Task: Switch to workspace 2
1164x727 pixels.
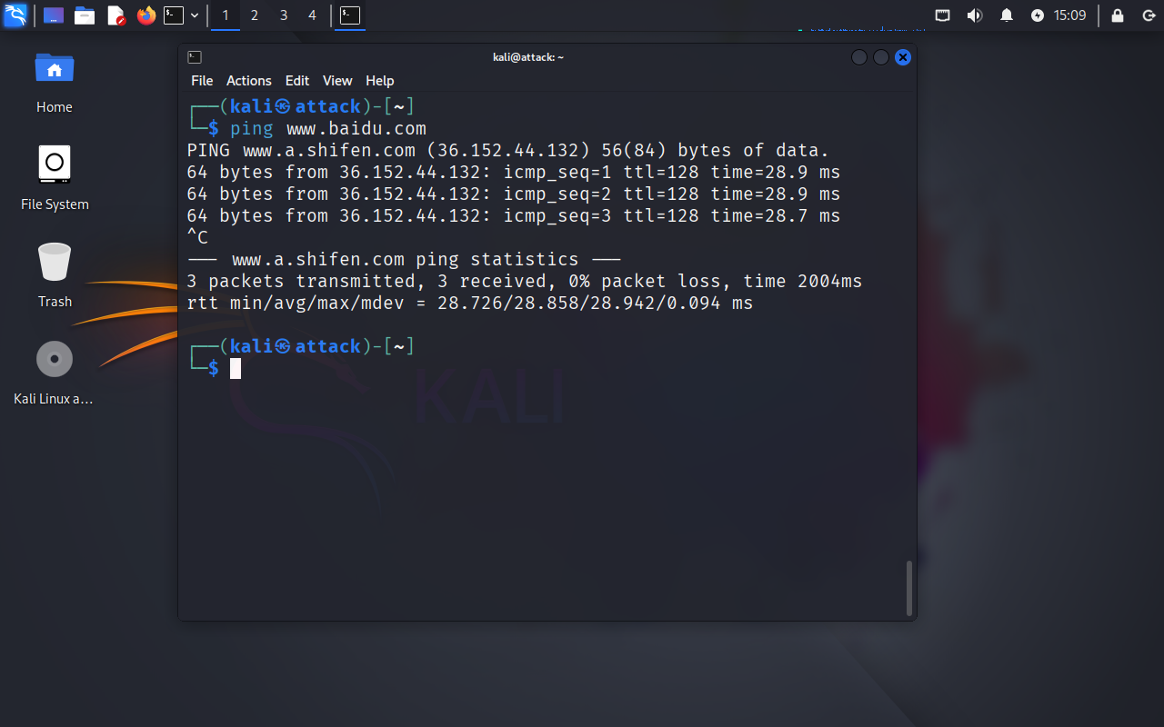Action: [x=255, y=15]
